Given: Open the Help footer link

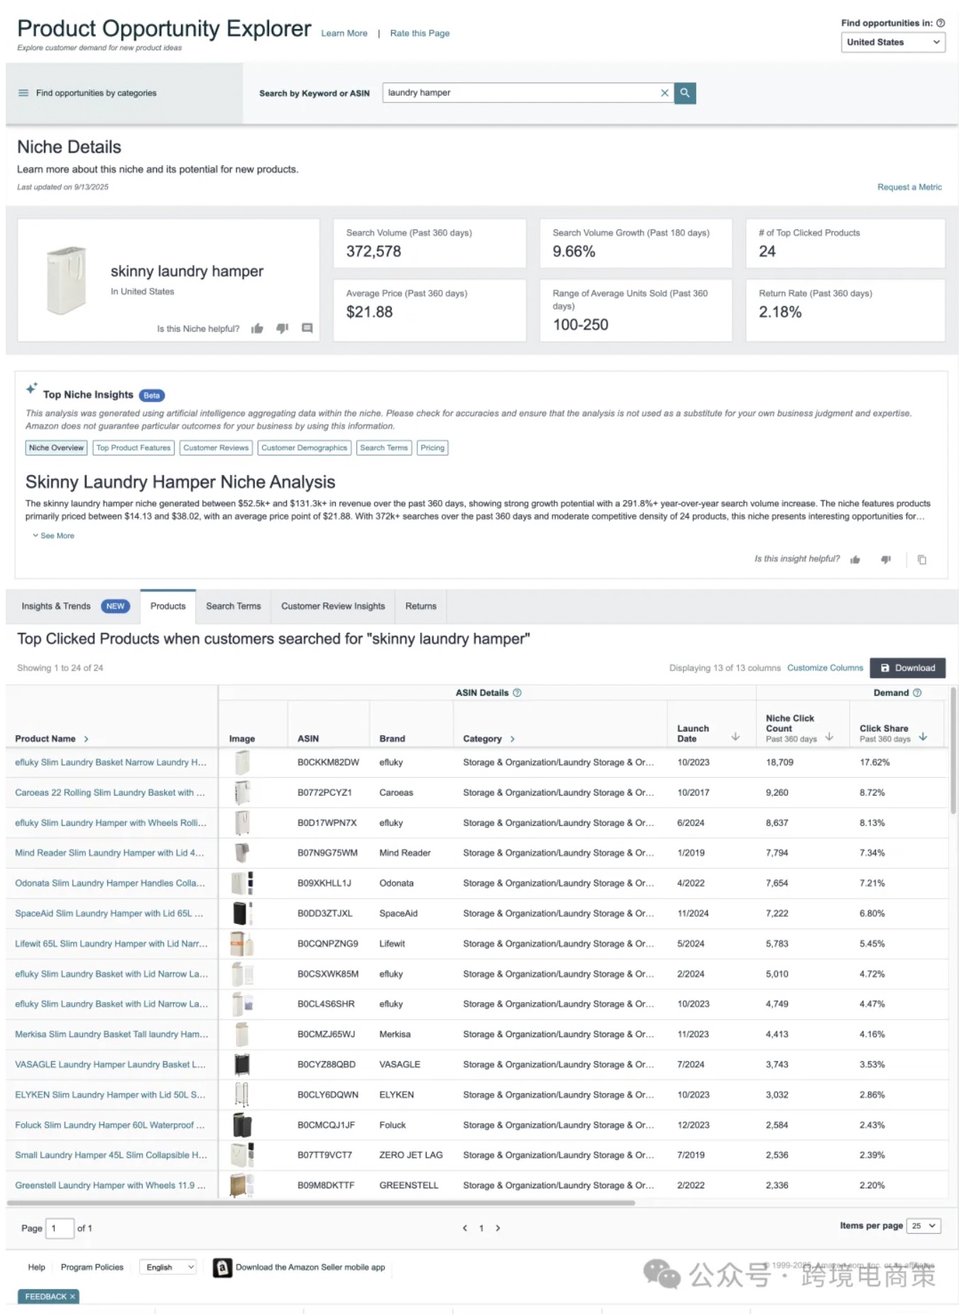Looking at the screenshot, I should (x=36, y=1268).
